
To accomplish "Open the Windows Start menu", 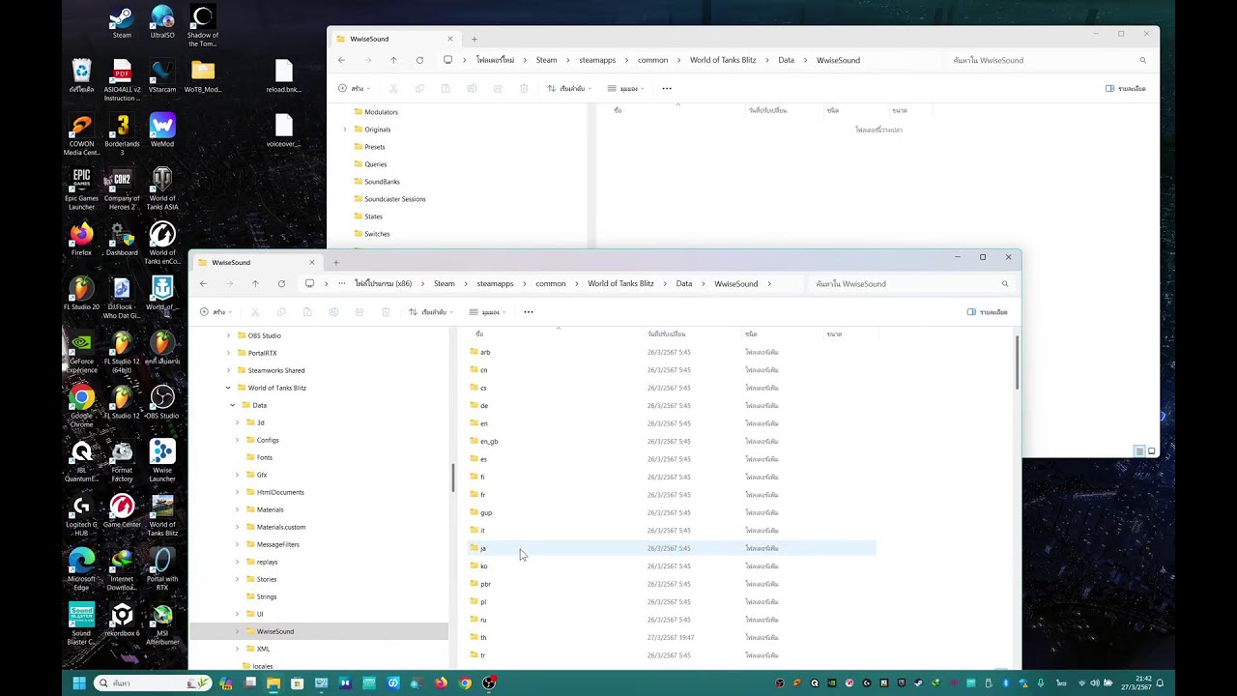I will pyautogui.click(x=79, y=683).
